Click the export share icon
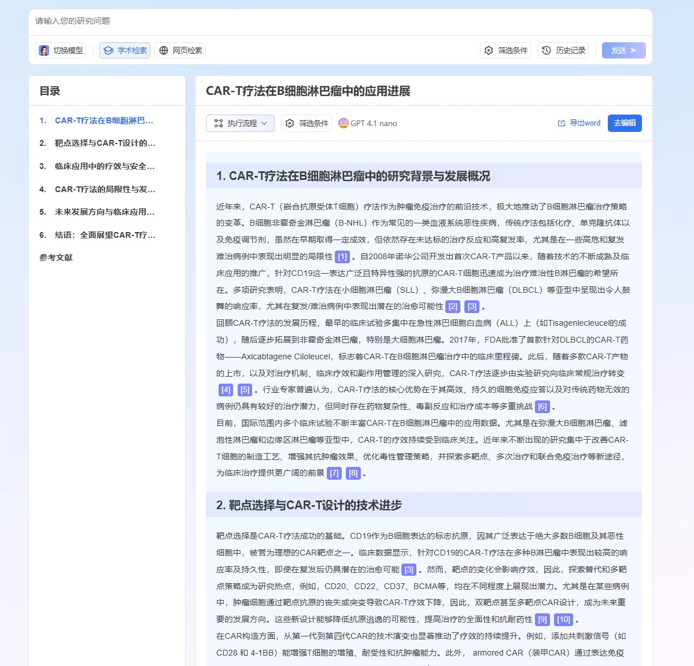The image size is (694, 666). [562, 123]
